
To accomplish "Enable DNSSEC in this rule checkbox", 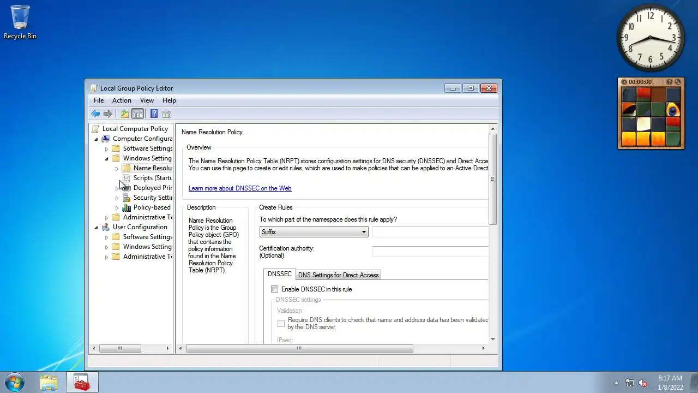I will 274,289.
